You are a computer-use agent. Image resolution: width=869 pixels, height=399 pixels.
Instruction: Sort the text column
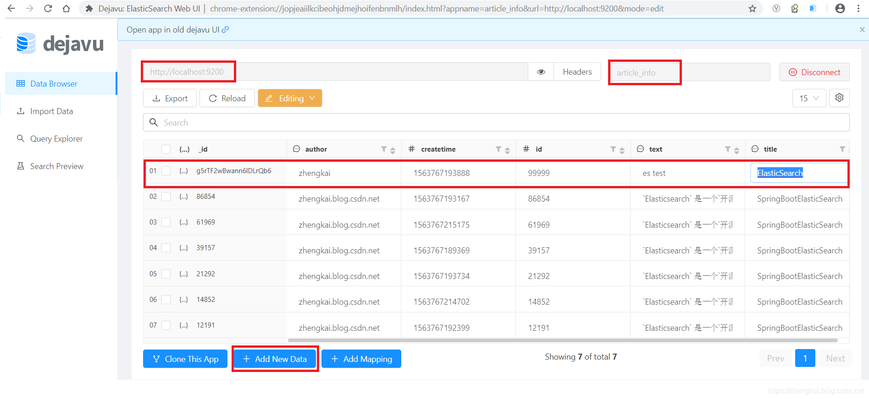point(736,150)
